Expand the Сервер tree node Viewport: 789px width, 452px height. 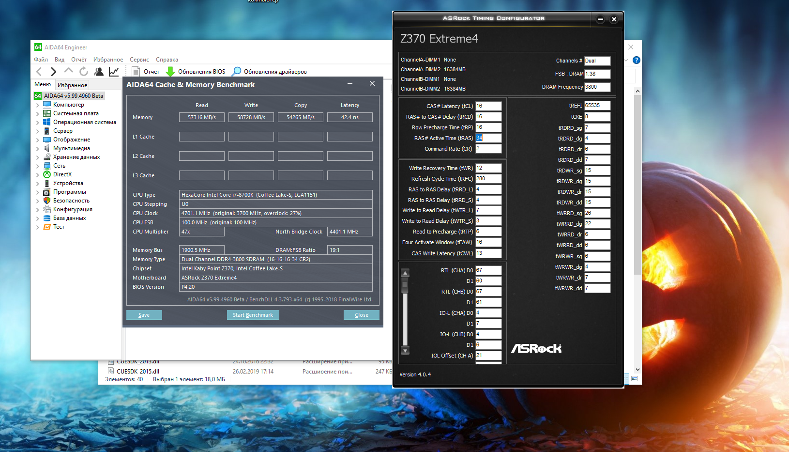[x=37, y=131]
